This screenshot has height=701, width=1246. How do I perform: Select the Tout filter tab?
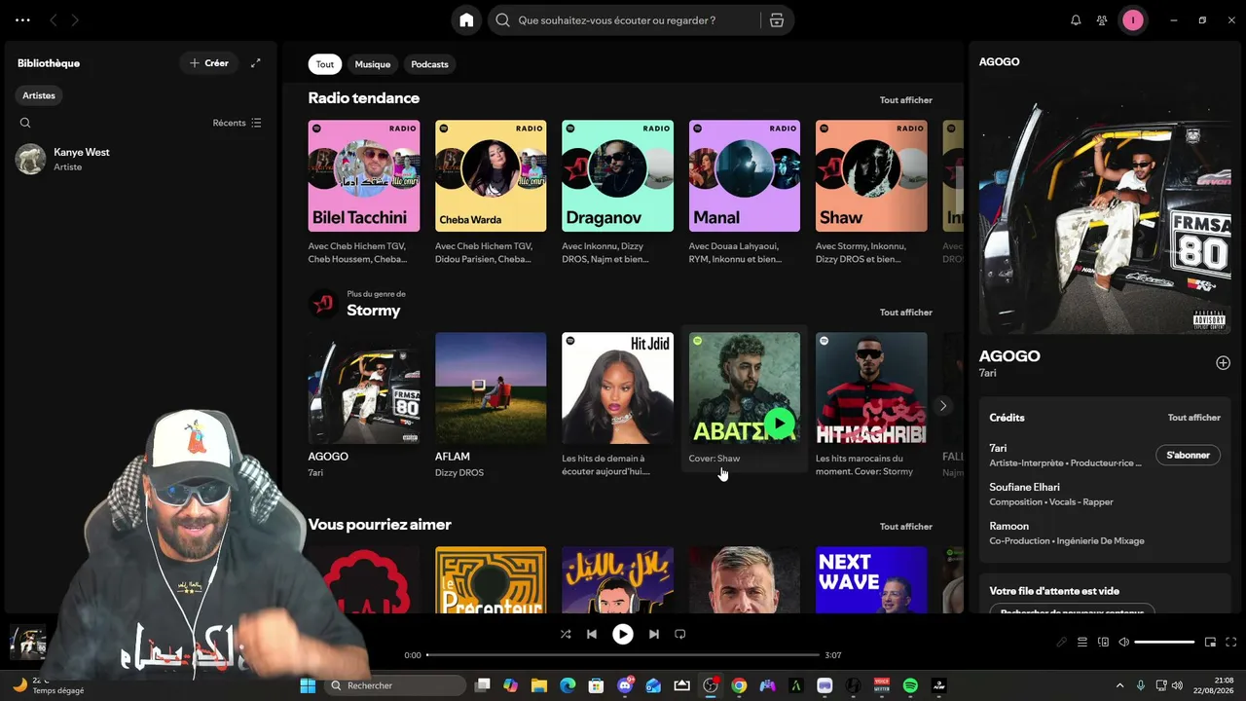pyautogui.click(x=325, y=64)
